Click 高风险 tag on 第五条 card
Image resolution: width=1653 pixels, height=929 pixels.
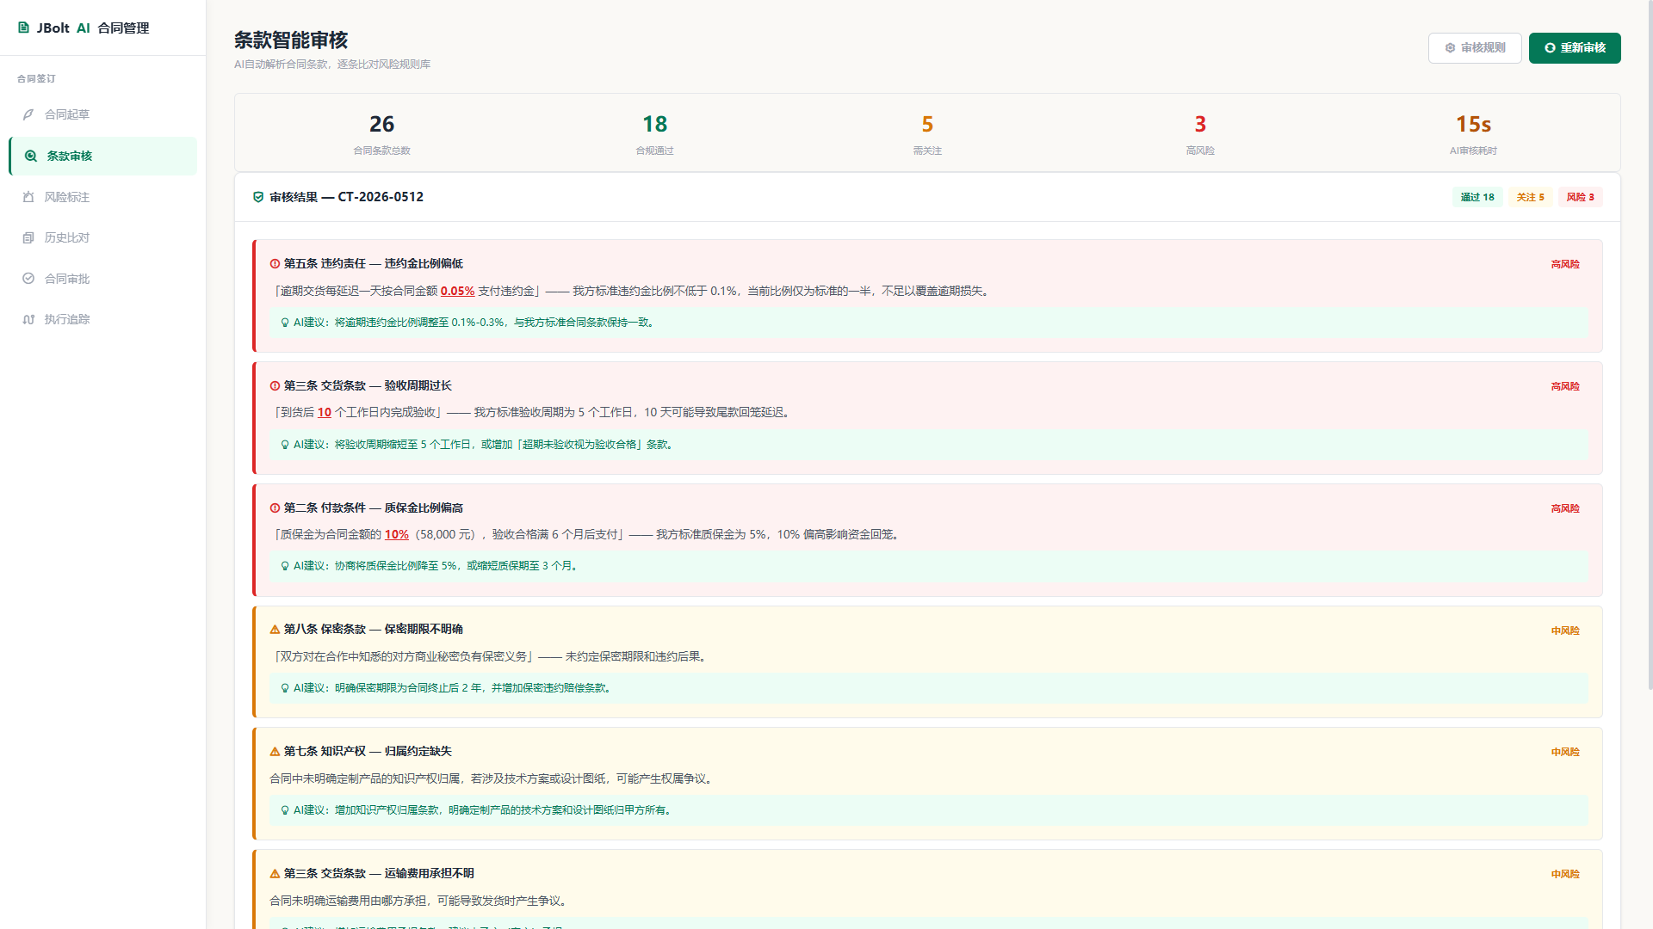coord(1565,264)
